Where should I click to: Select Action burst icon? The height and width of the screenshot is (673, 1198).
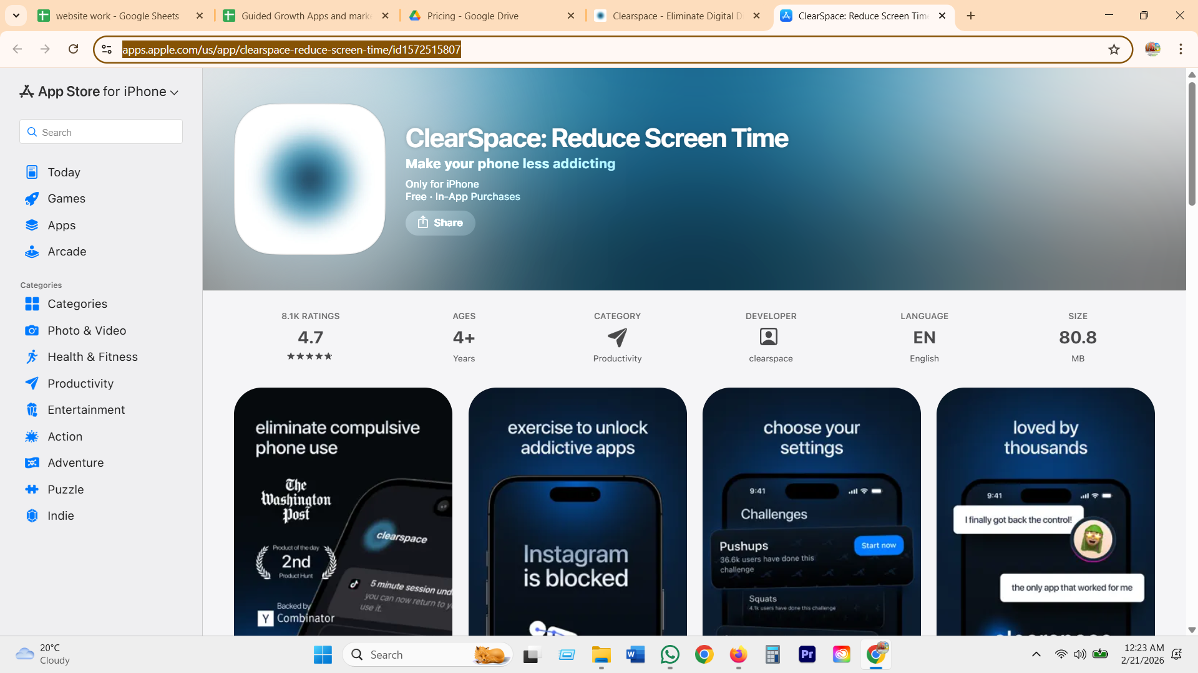click(x=32, y=437)
